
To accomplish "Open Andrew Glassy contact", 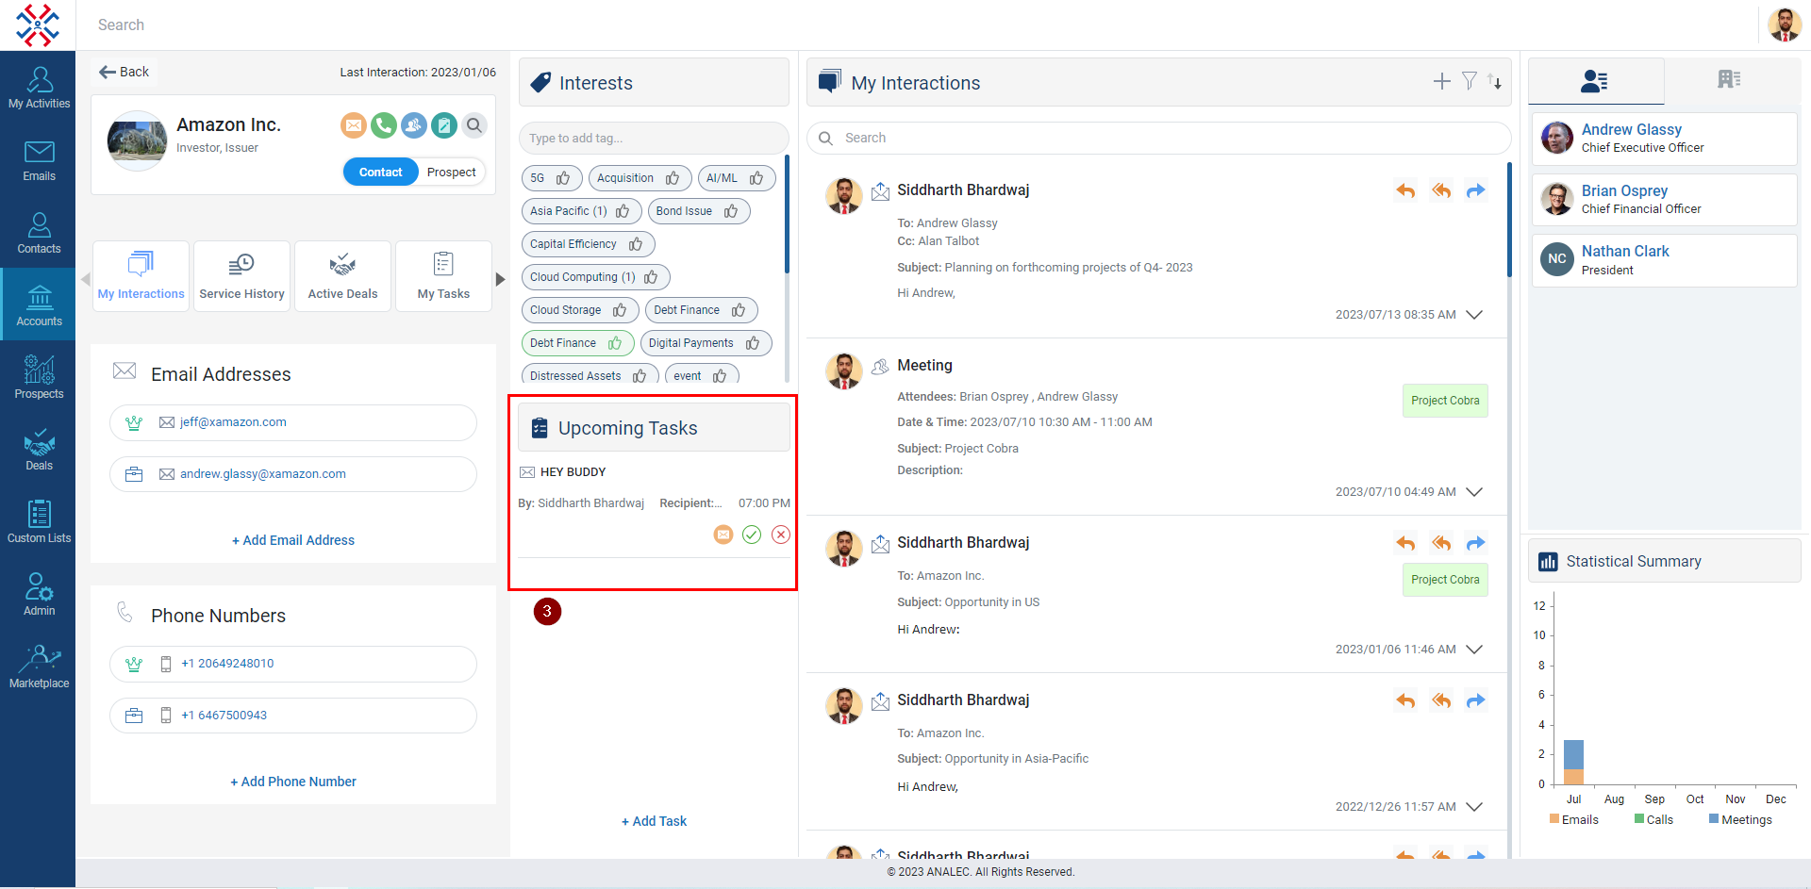I will [1664, 139].
